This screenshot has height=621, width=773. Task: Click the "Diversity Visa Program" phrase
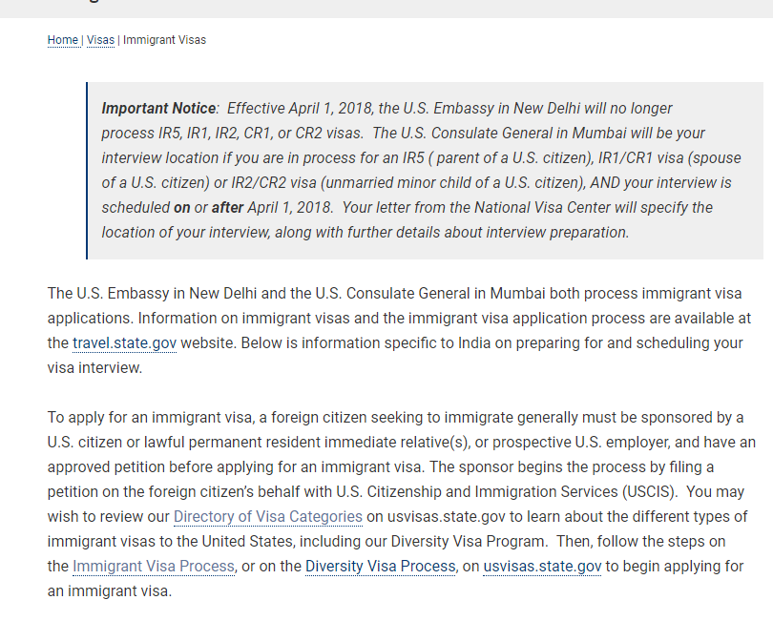click(468, 541)
